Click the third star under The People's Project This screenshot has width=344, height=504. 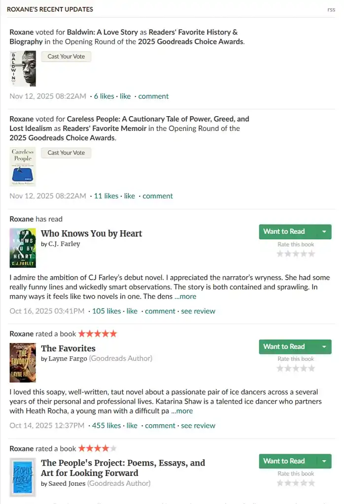(295, 483)
